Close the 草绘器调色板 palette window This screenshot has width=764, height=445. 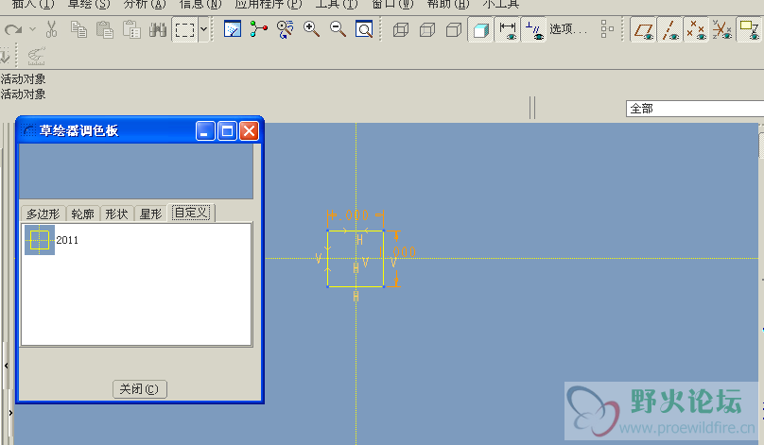pyautogui.click(x=249, y=131)
